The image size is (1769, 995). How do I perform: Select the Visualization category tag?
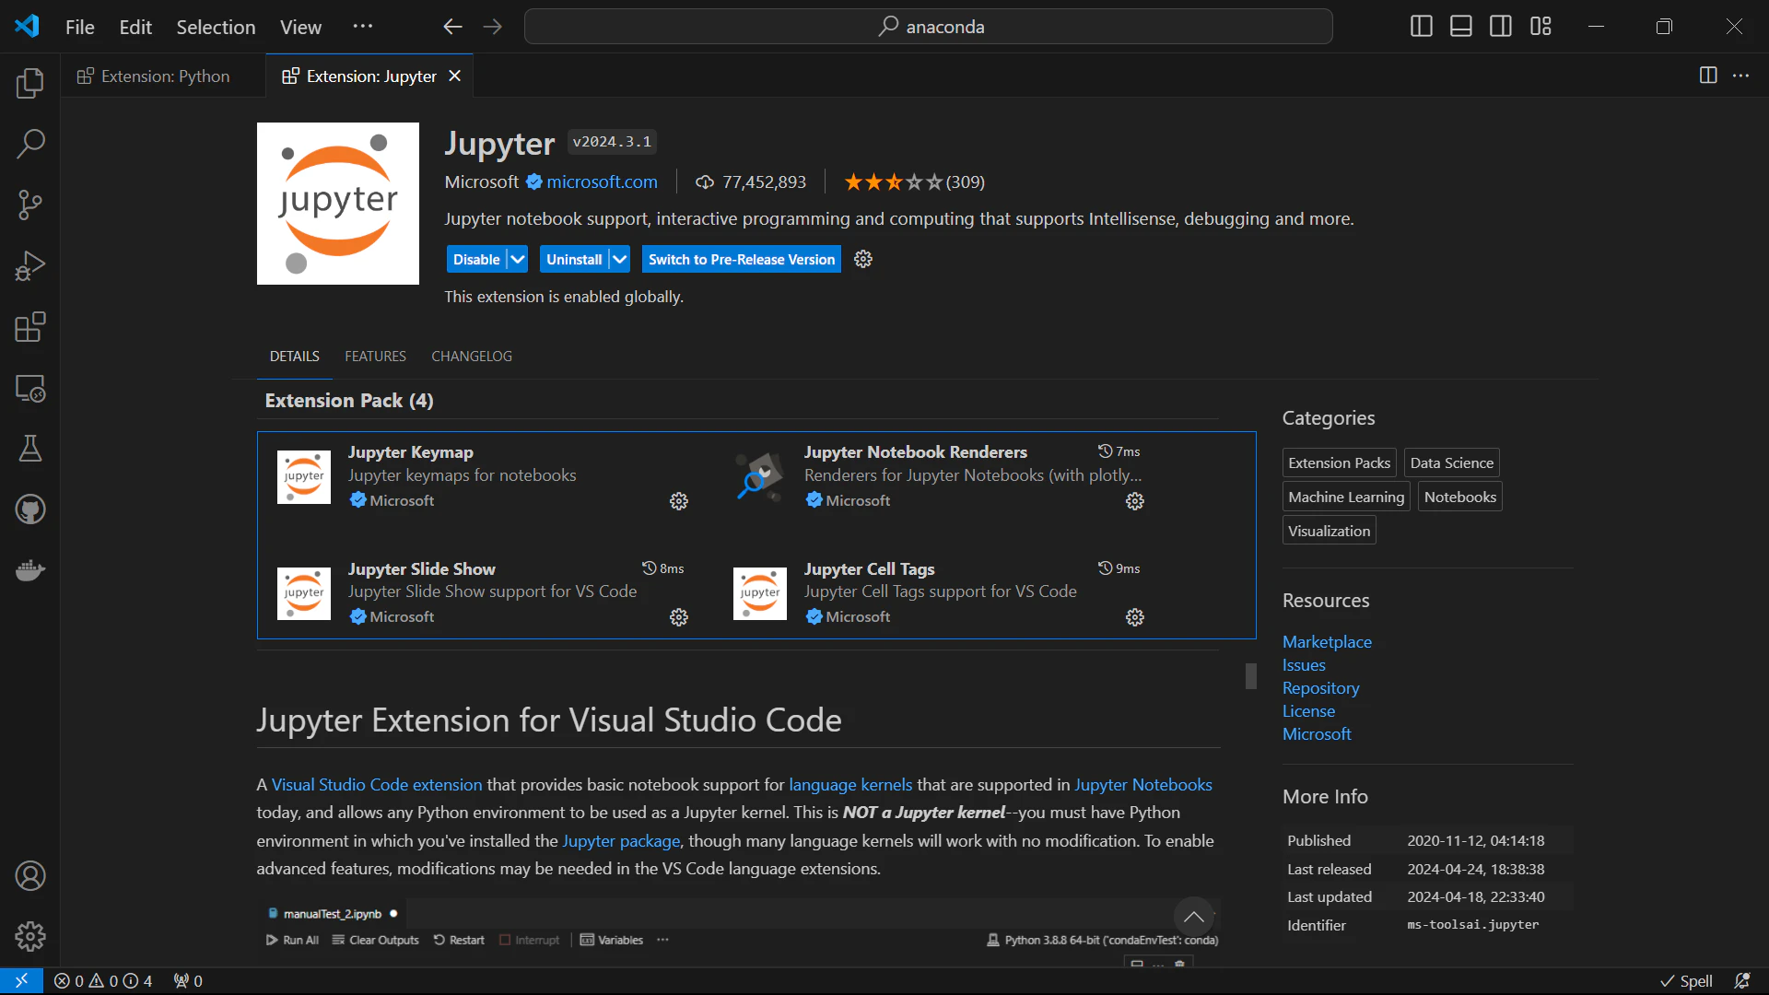point(1330,531)
